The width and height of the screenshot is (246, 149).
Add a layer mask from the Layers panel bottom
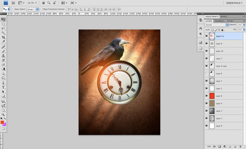219,147
